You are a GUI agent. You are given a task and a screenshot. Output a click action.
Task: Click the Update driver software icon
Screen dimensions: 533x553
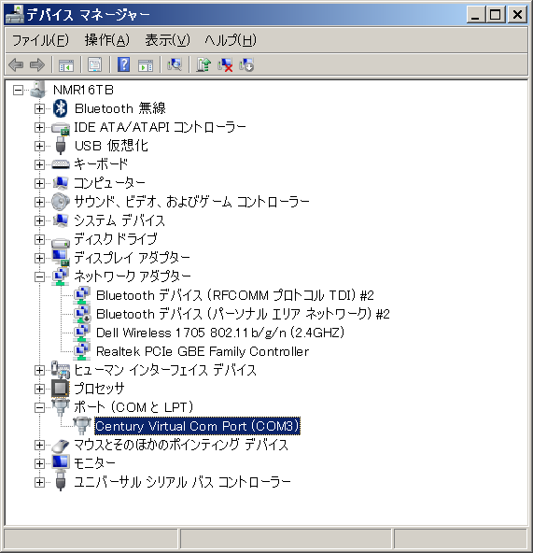203,64
